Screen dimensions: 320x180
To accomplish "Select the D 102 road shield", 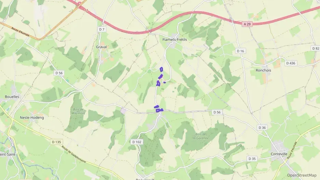I will pos(137,142).
